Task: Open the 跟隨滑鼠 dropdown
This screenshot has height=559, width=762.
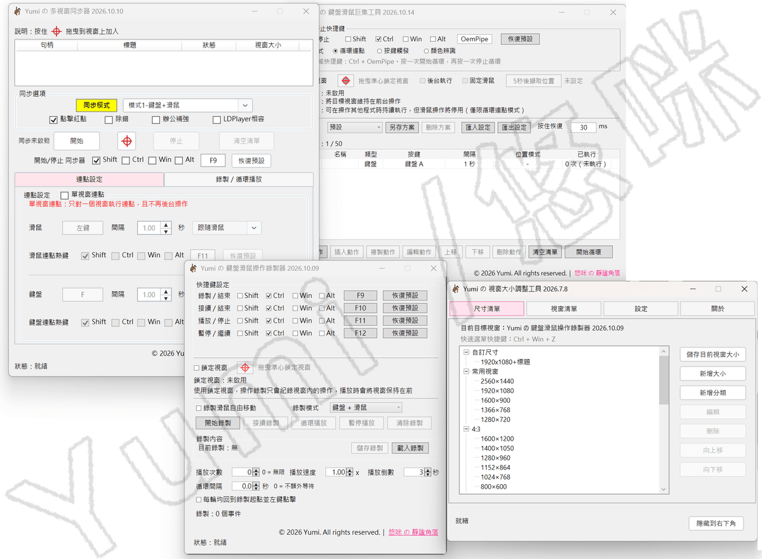Action: click(227, 227)
